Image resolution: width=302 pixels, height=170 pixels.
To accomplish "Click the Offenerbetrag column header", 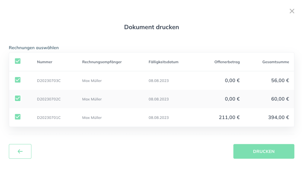I will [227, 62].
